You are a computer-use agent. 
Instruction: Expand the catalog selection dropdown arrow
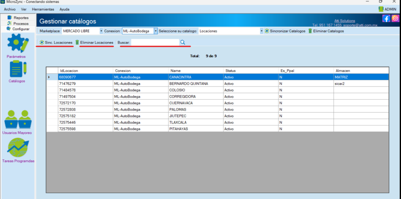tap(261, 31)
